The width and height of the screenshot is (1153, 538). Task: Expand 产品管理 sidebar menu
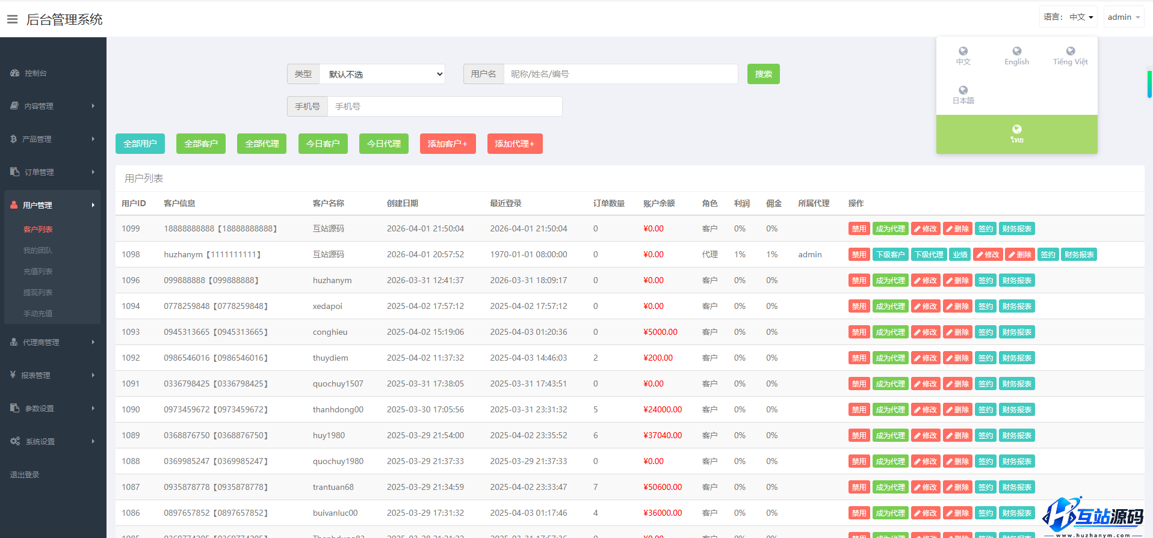point(53,139)
